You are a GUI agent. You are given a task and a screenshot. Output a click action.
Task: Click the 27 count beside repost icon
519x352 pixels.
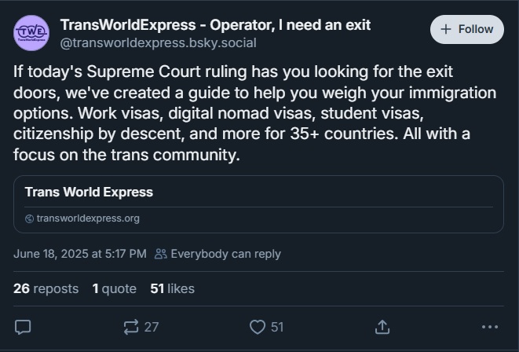[152, 327]
